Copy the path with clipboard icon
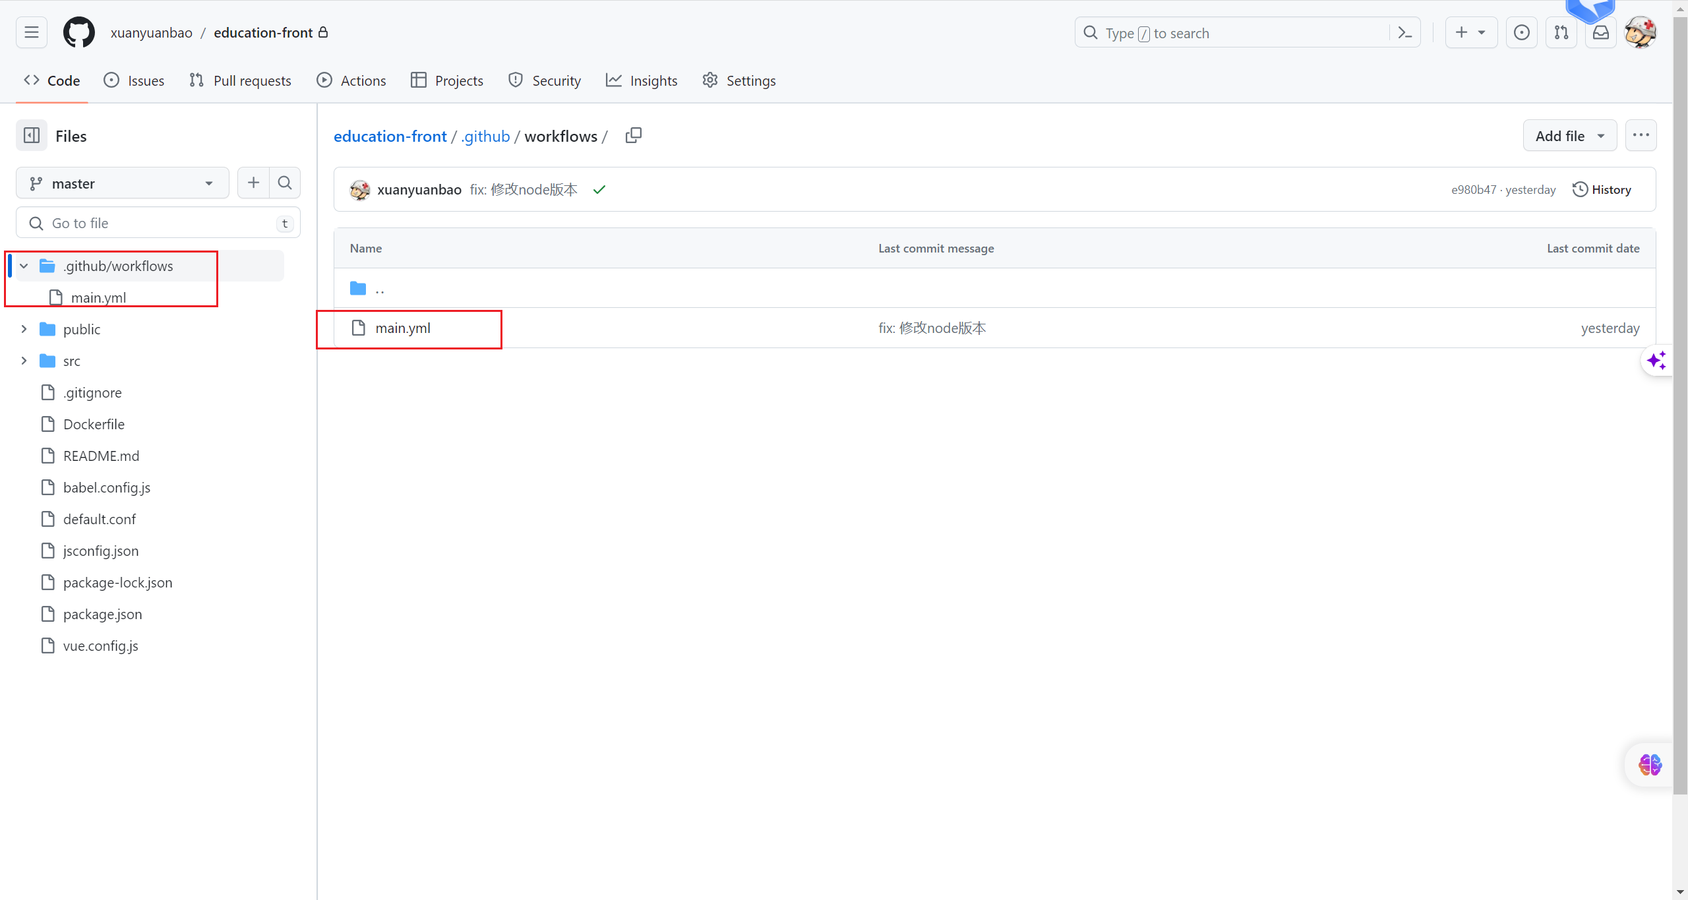This screenshot has height=900, width=1688. pos(633,136)
